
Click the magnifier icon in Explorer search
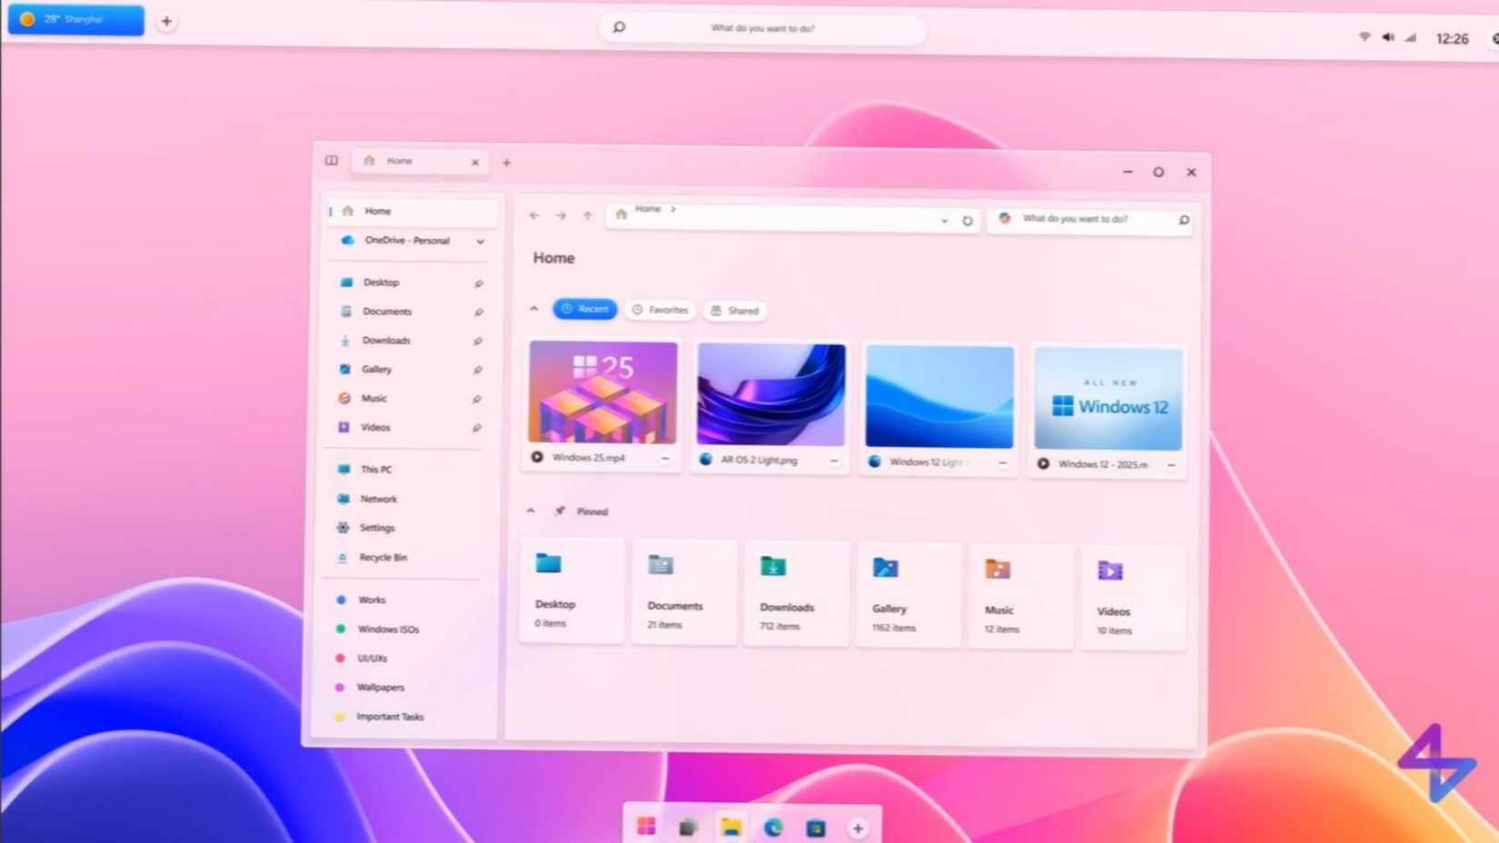pos(1184,220)
